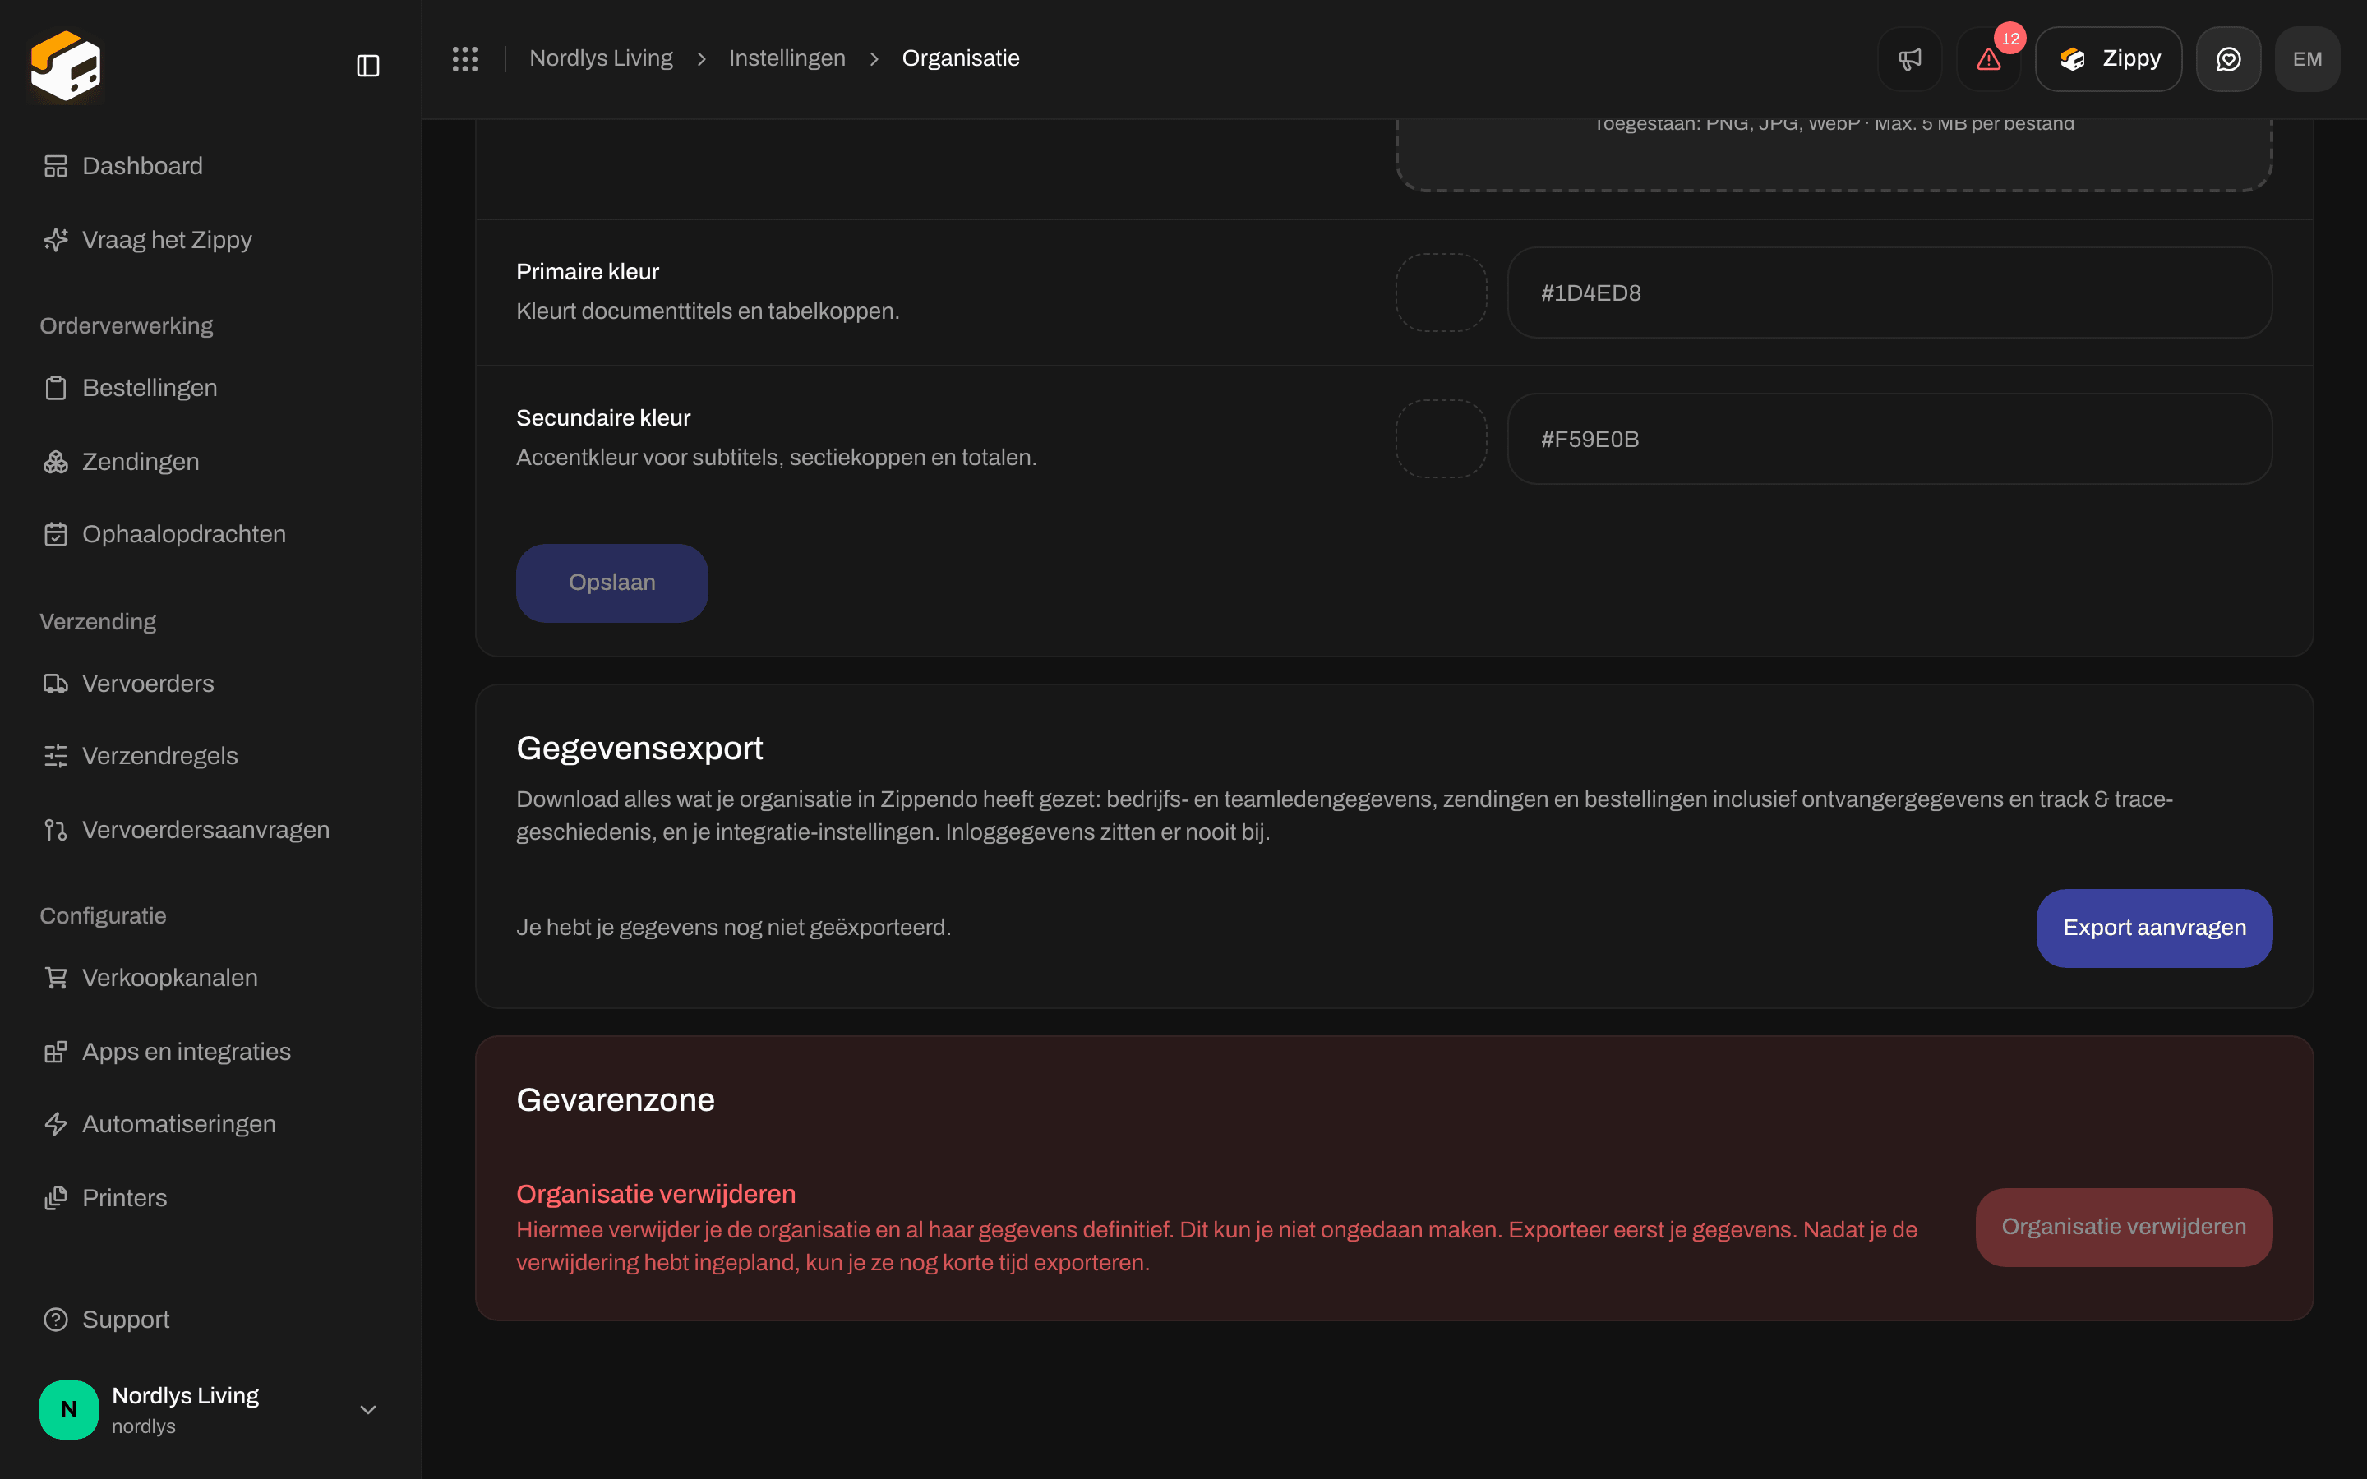The width and height of the screenshot is (2367, 1479).
Task: Click red Organisatie verwijderen heading text
Action: point(657,1195)
